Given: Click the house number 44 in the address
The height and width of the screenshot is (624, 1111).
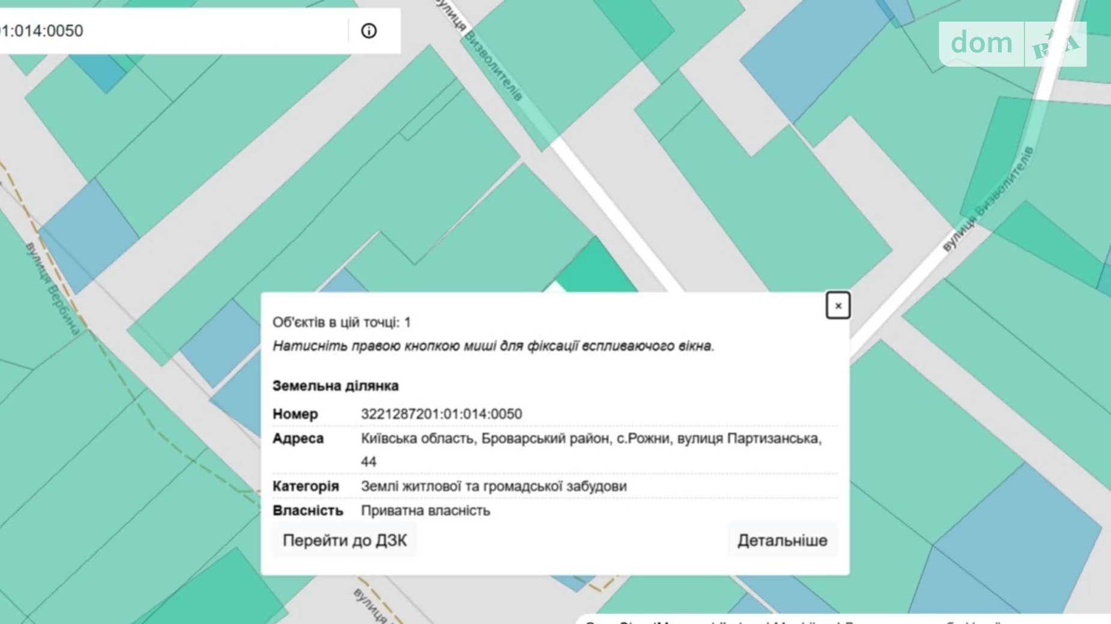Looking at the screenshot, I should click(369, 461).
